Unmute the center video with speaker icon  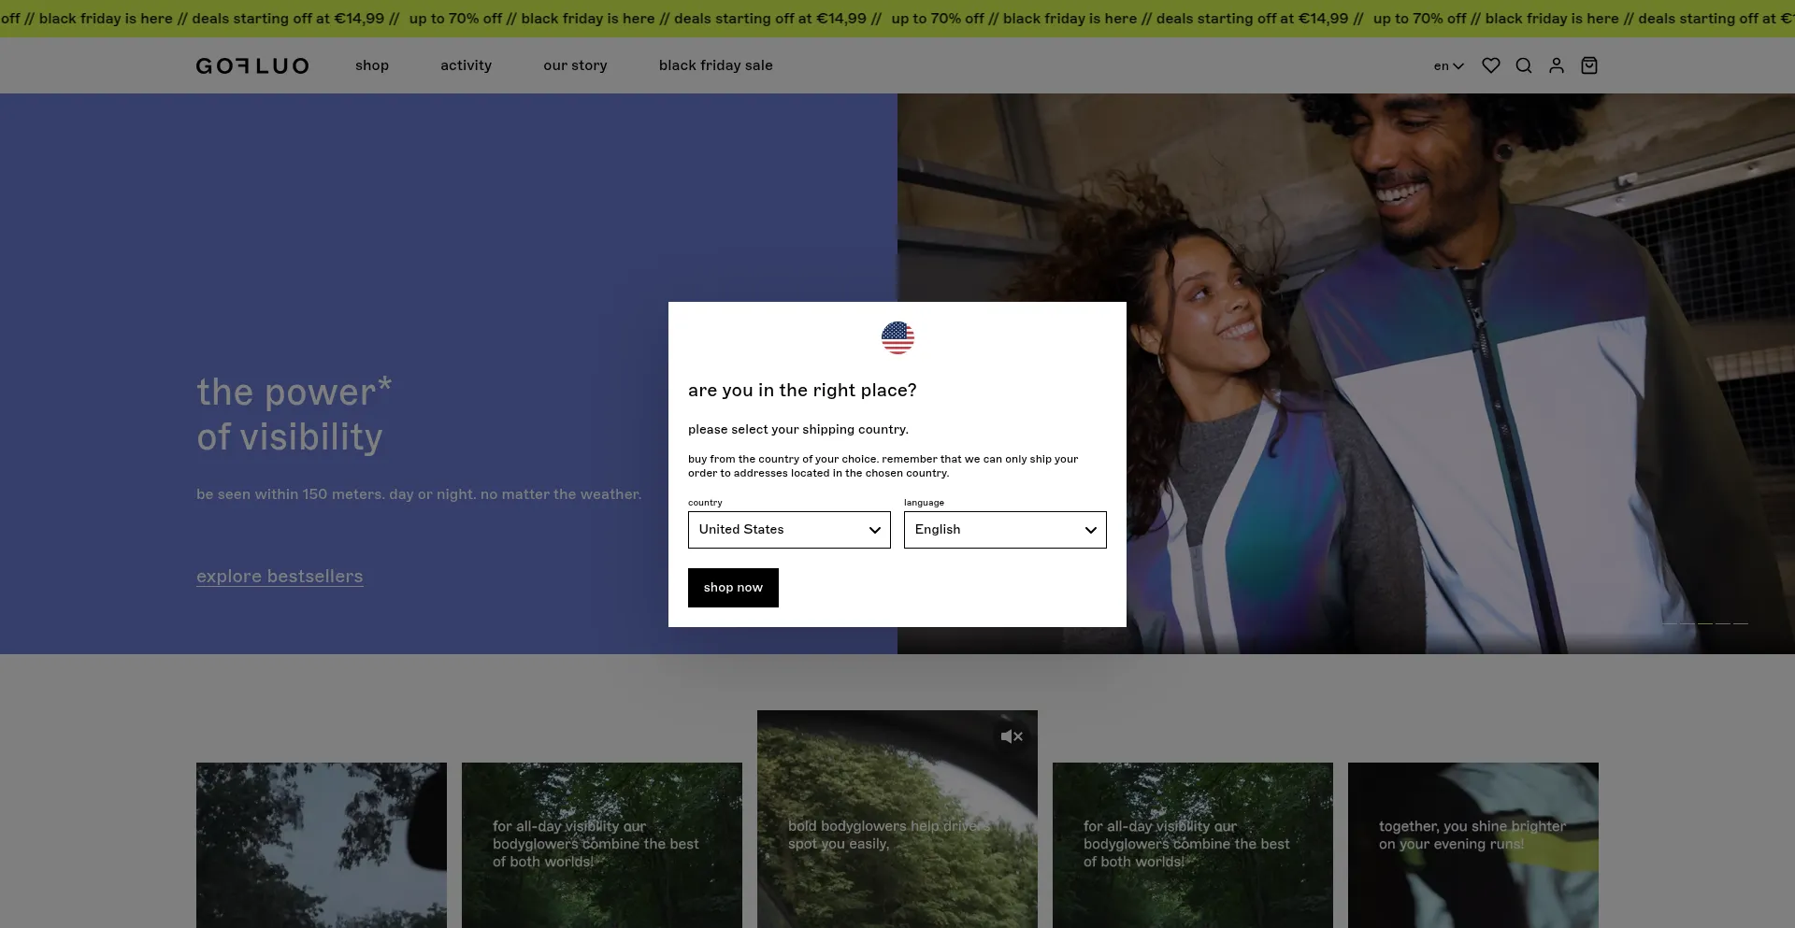point(1012,736)
